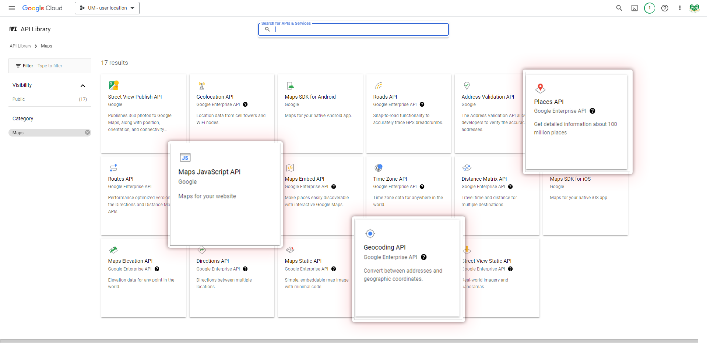707x343 pixels.
Task: Show Maps Embed API enterprise help tooltip
Action: [x=334, y=187]
